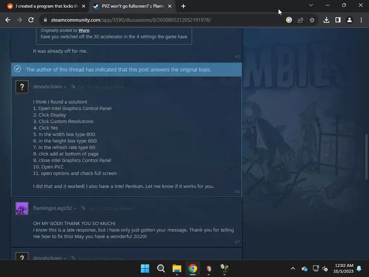Close the PVZ Steam discussion tab

[170, 6]
